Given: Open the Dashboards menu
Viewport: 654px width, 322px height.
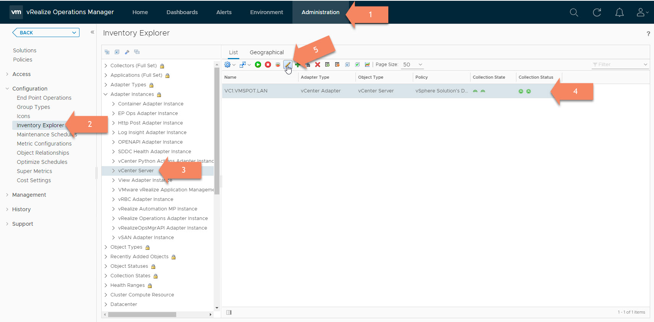Looking at the screenshot, I should click(x=182, y=12).
